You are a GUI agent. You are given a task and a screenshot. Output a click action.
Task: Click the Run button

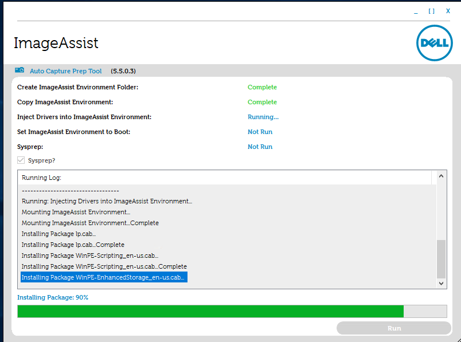pos(394,328)
